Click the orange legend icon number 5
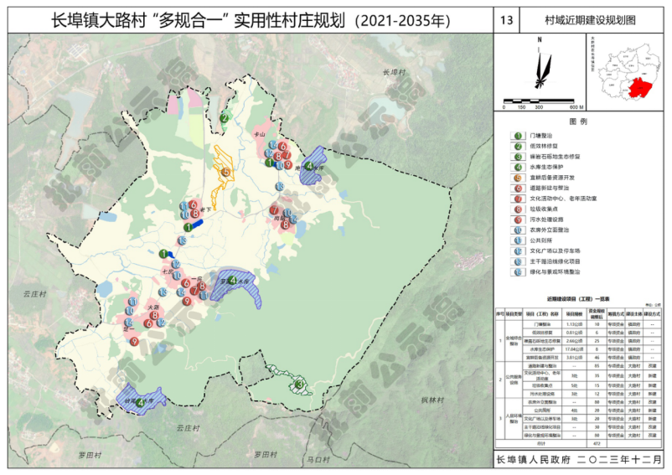The image size is (672, 475). (x=520, y=177)
